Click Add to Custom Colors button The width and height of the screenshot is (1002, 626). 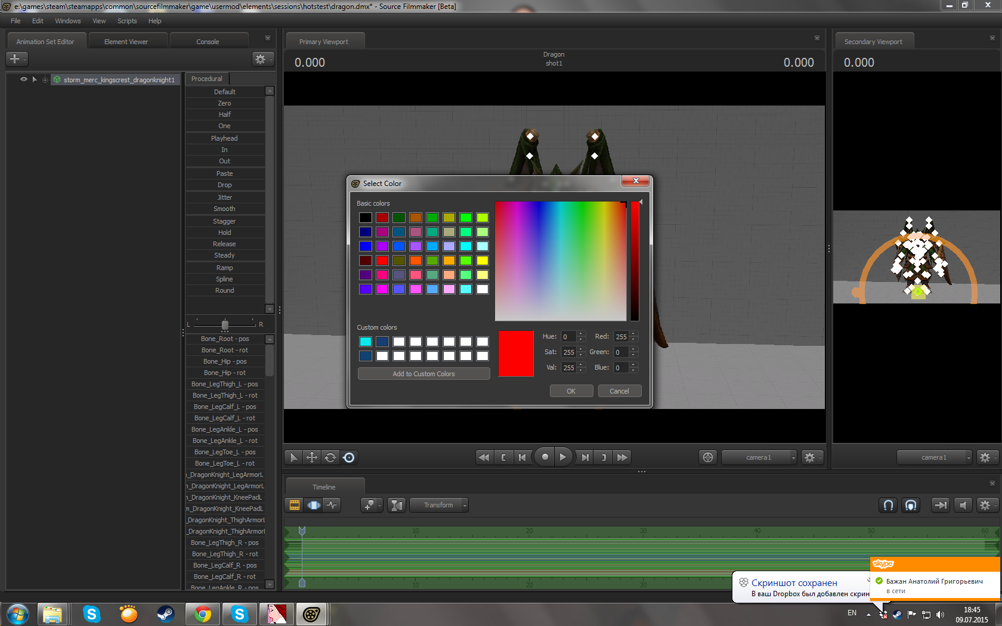(423, 374)
